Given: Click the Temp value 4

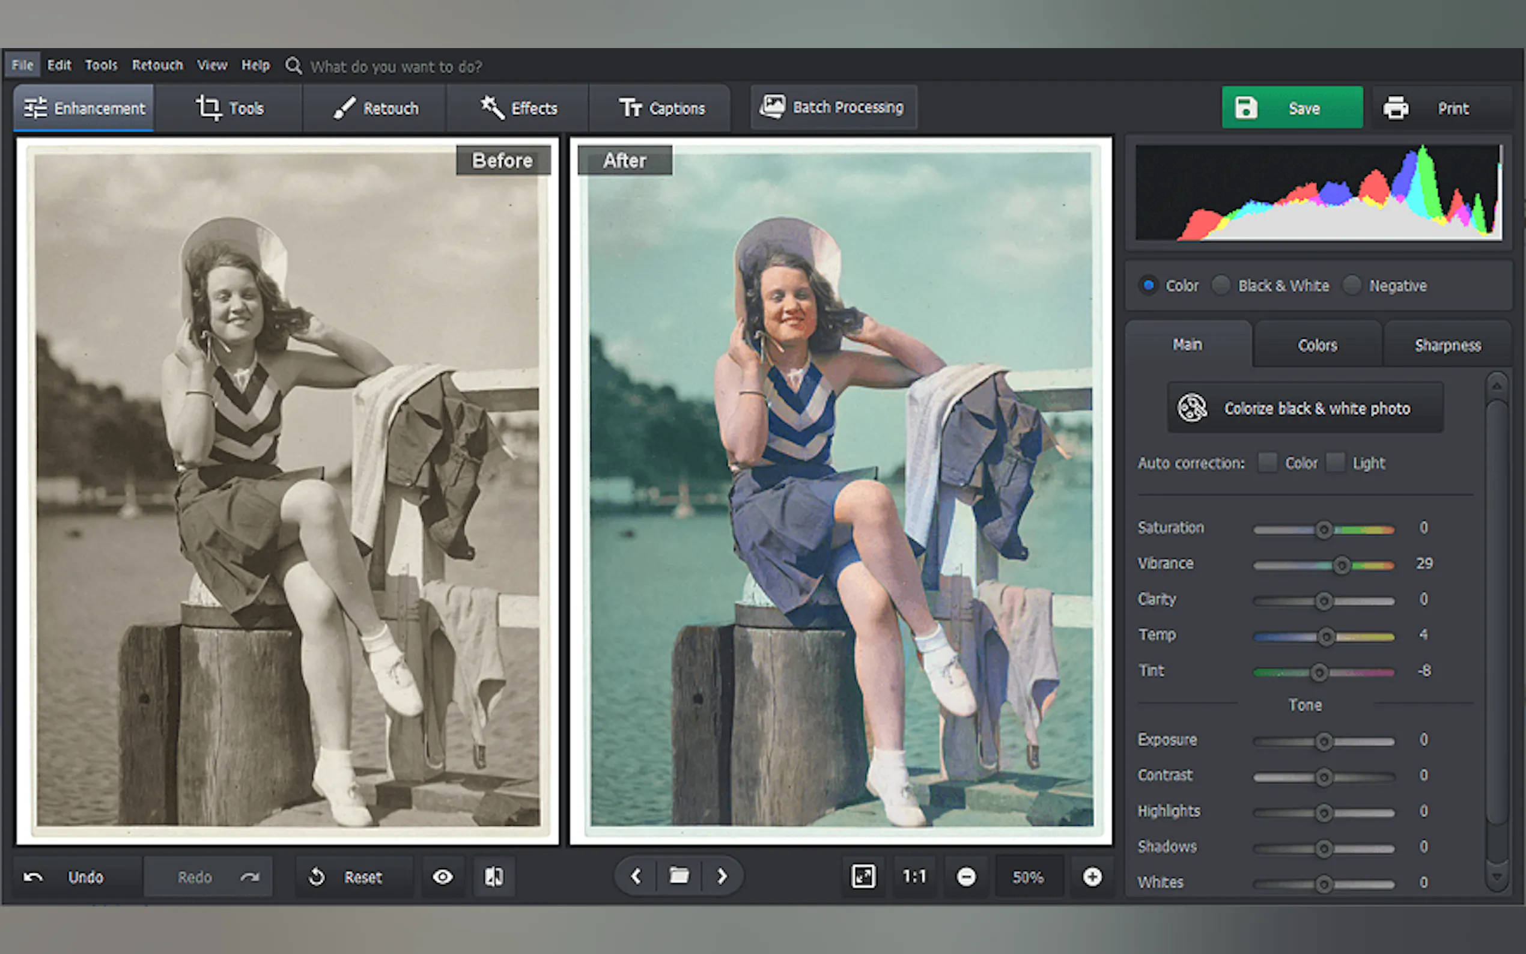Looking at the screenshot, I should click(x=1423, y=635).
